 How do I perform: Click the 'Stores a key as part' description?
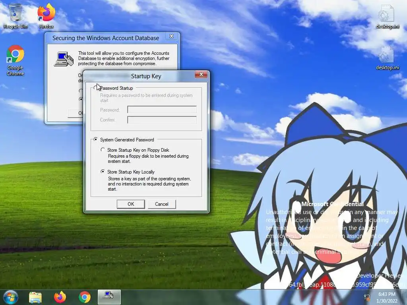pos(149,184)
